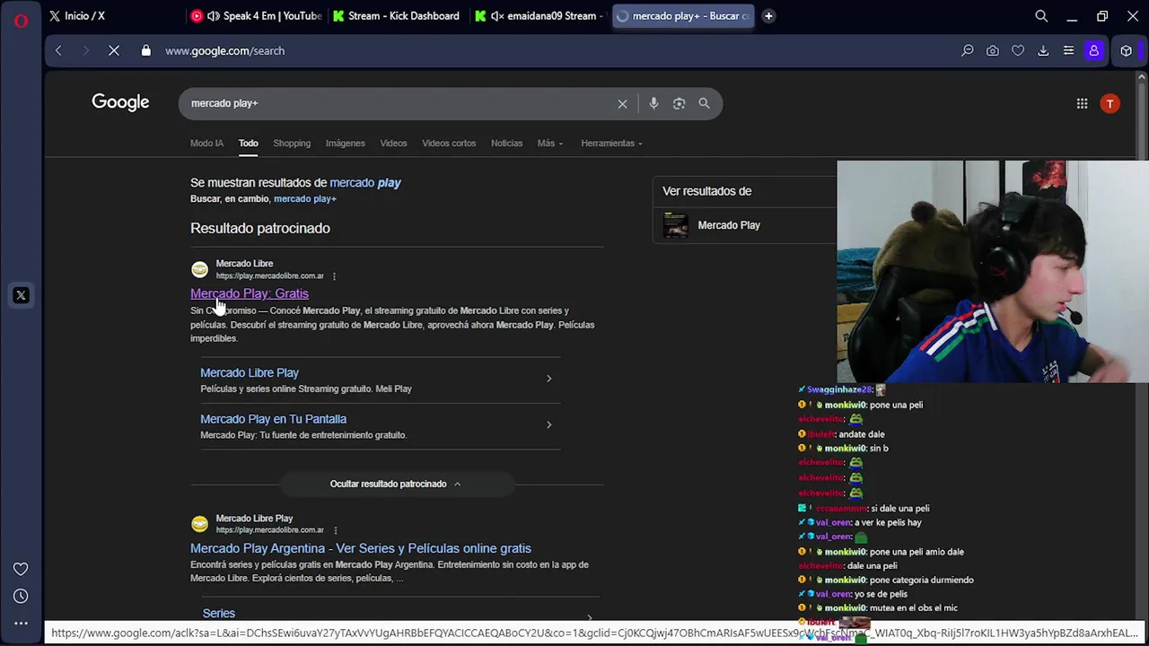
Task: Open options dots beside sponsored Mercado Libre URL
Action: click(334, 276)
